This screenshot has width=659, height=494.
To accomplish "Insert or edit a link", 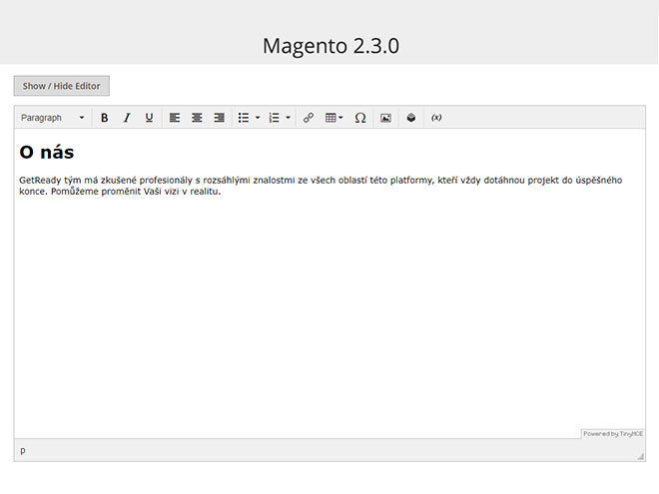I will tap(309, 118).
